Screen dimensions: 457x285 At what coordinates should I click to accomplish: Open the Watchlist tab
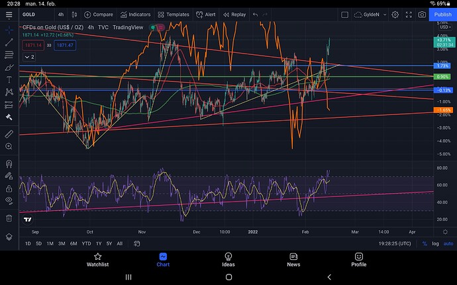pyautogui.click(x=97, y=260)
